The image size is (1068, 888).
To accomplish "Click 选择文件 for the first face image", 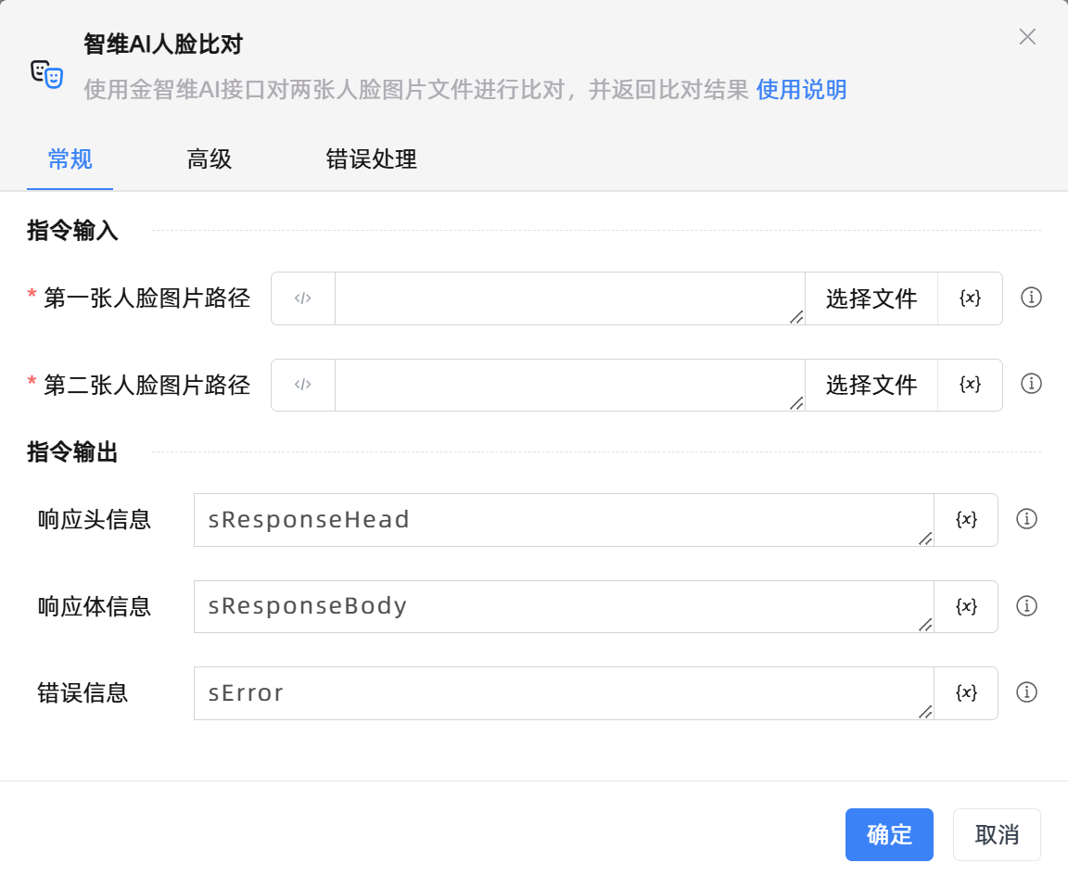I will (871, 298).
